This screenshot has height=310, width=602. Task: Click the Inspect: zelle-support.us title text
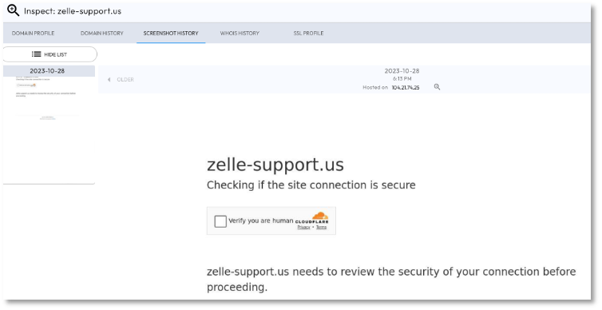[73, 11]
